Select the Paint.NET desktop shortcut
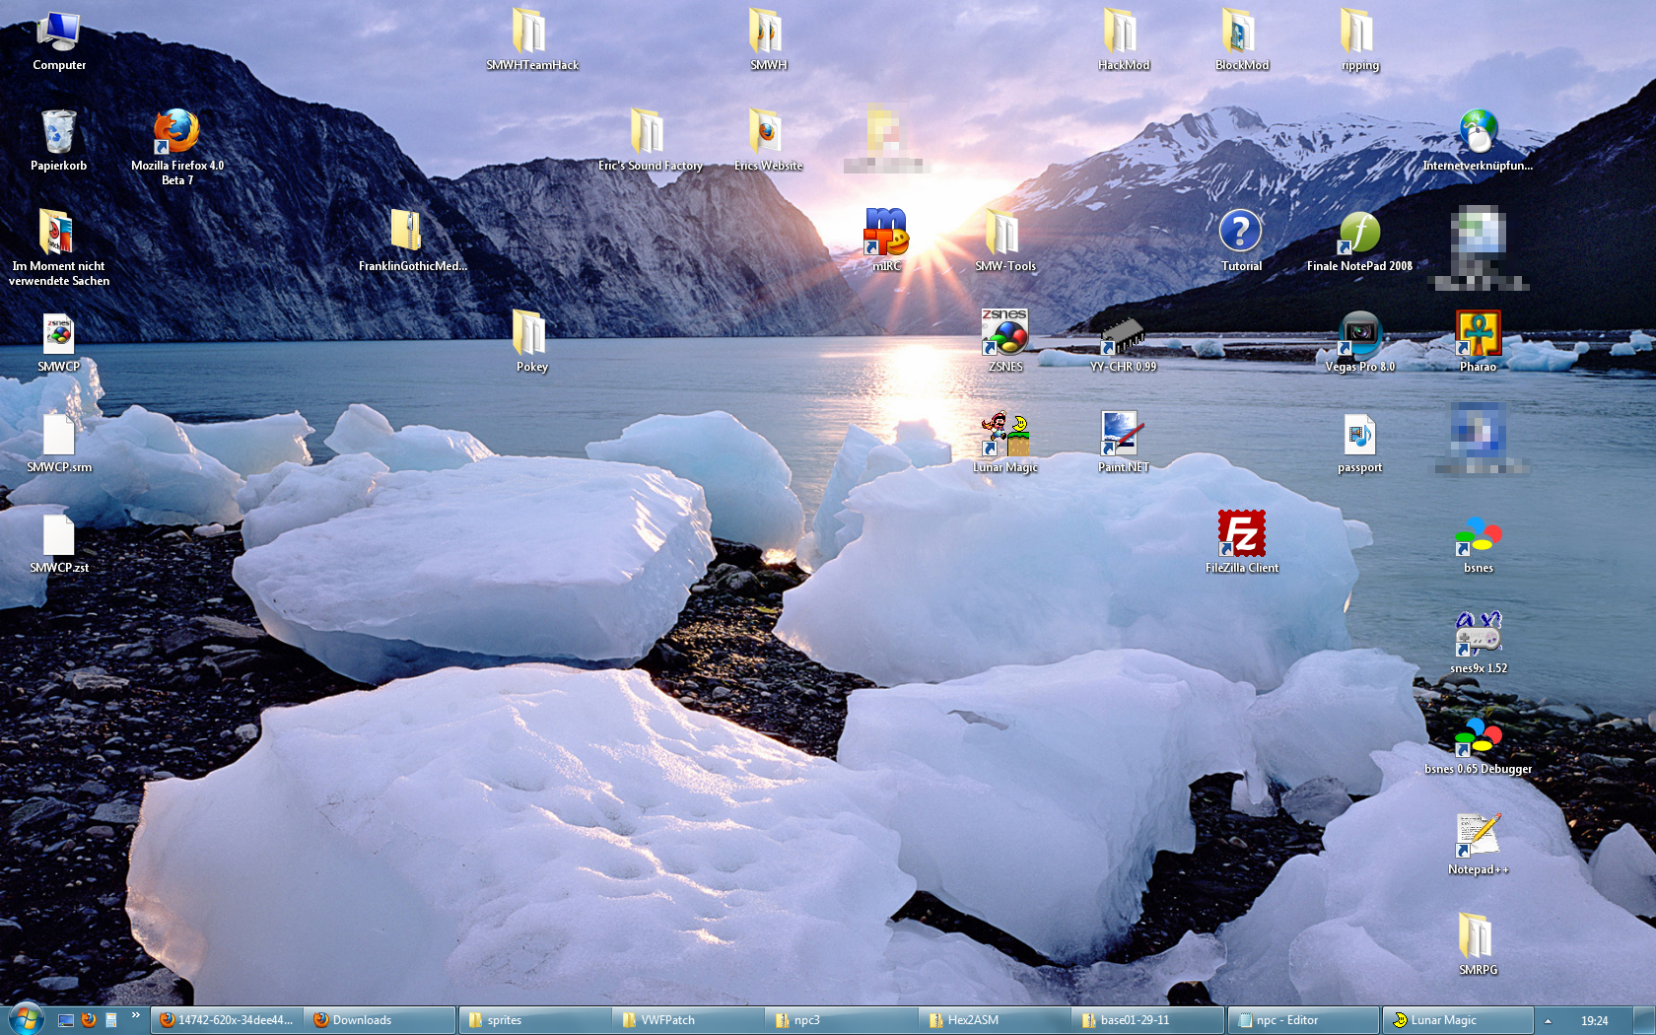 (1123, 443)
